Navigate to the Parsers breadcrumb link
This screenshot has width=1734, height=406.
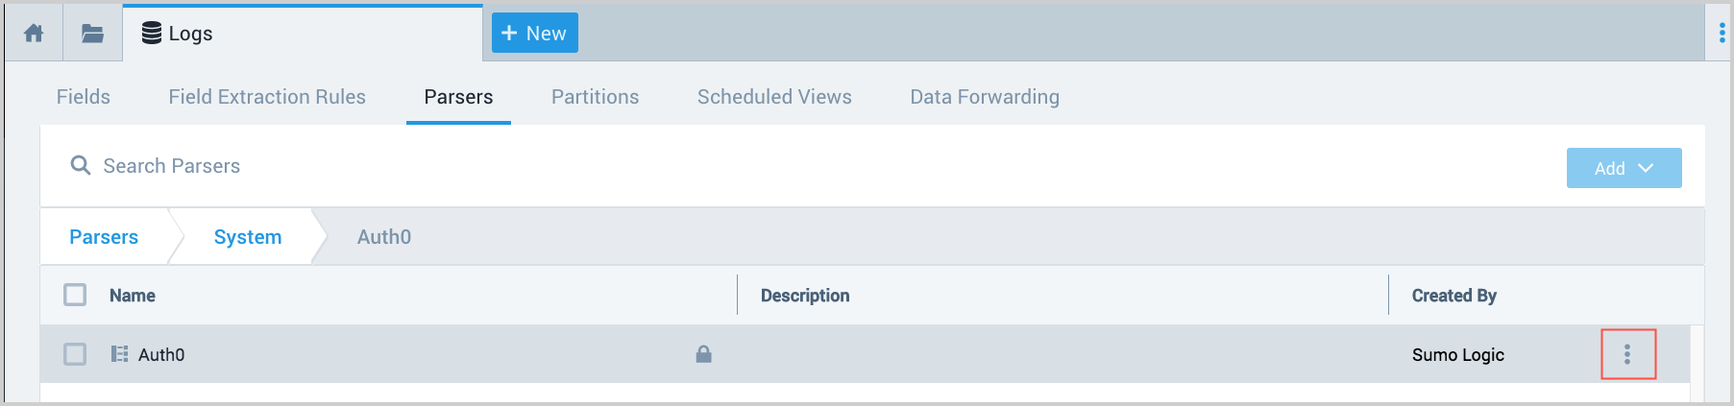(x=104, y=237)
